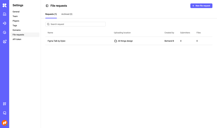Open Team settings
Image resolution: width=217 pixels, height=128 pixels.
coord(15,16)
